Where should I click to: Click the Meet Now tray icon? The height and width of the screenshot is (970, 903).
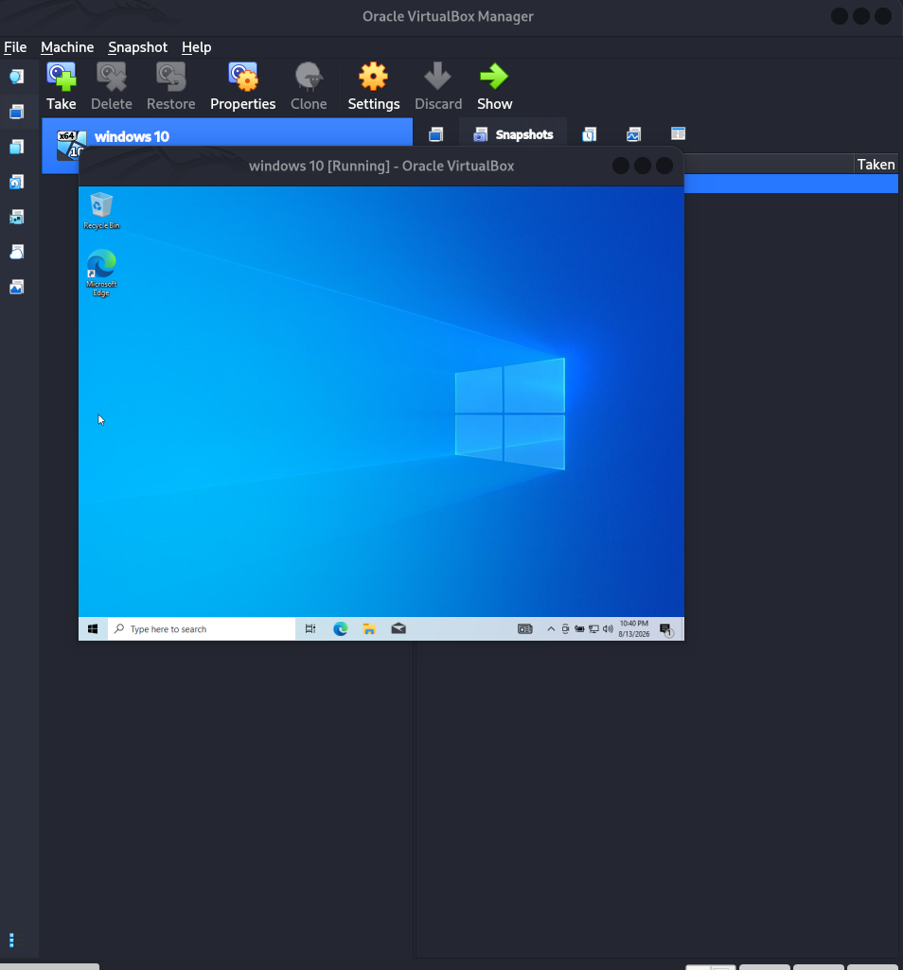565,629
